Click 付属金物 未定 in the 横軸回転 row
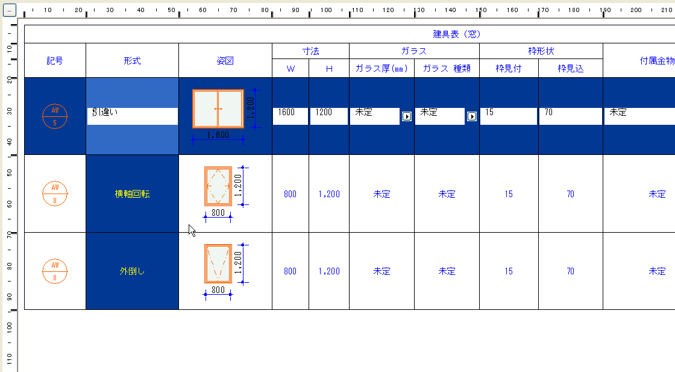The width and height of the screenshot is (675, 372). point(658,194)
